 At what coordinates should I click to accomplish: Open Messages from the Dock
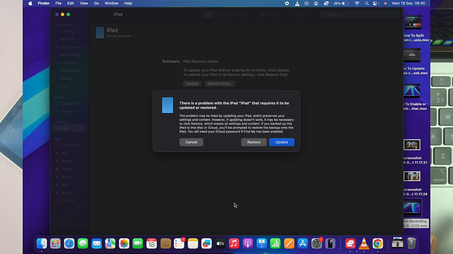82,243
